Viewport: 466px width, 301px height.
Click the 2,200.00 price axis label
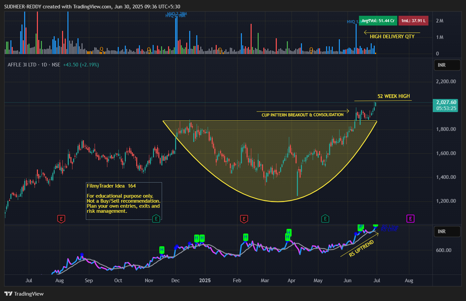click(x=446, y=82)
